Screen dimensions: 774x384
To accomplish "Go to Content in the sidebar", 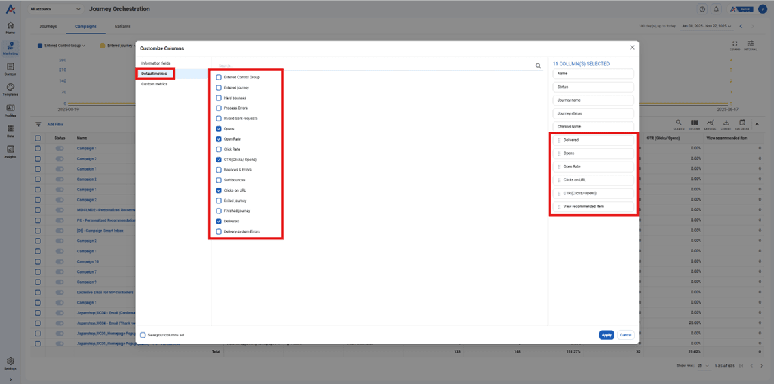I will tap(10, 69).
